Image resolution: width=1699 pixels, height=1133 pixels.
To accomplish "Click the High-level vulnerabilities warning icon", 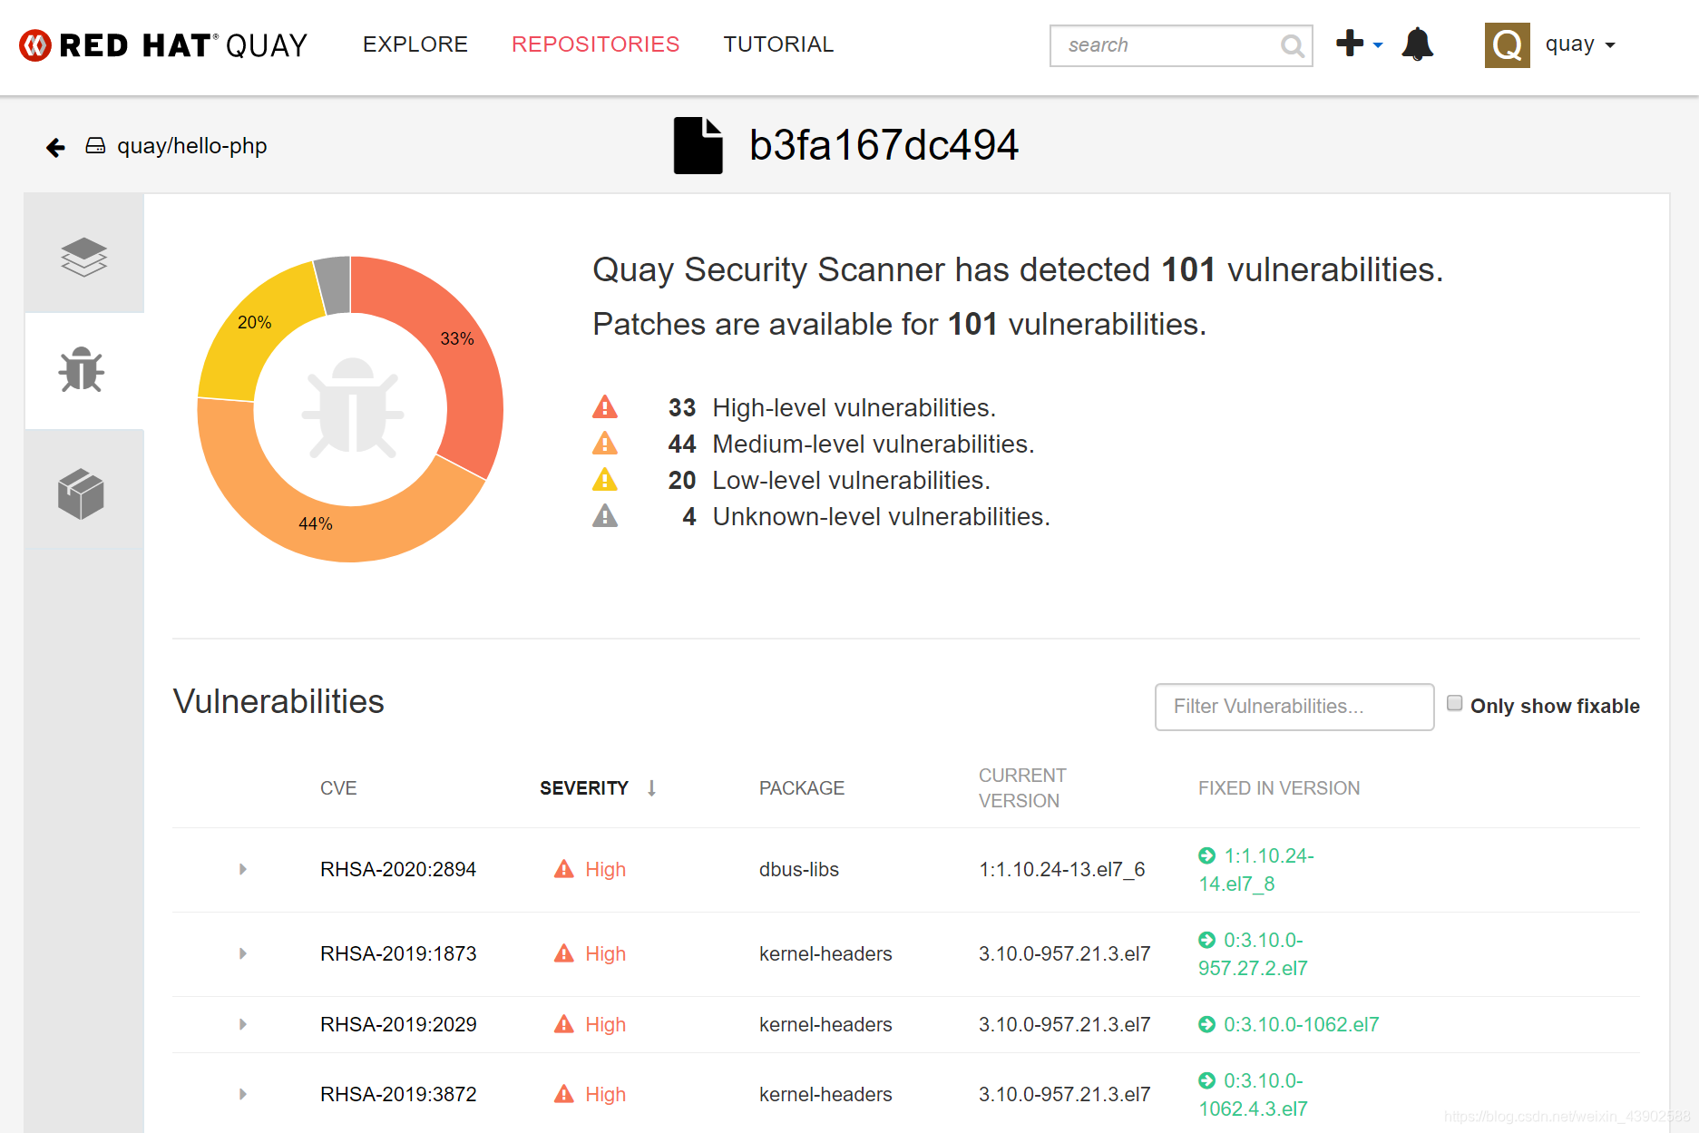I will click(x=605, y=407).
